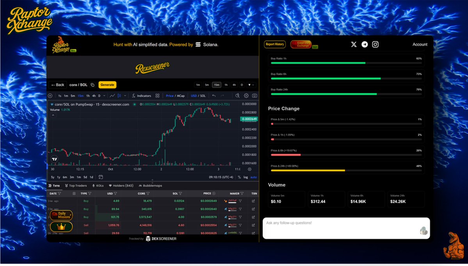Open the chart interval dropdown chevron

[104, 96]
